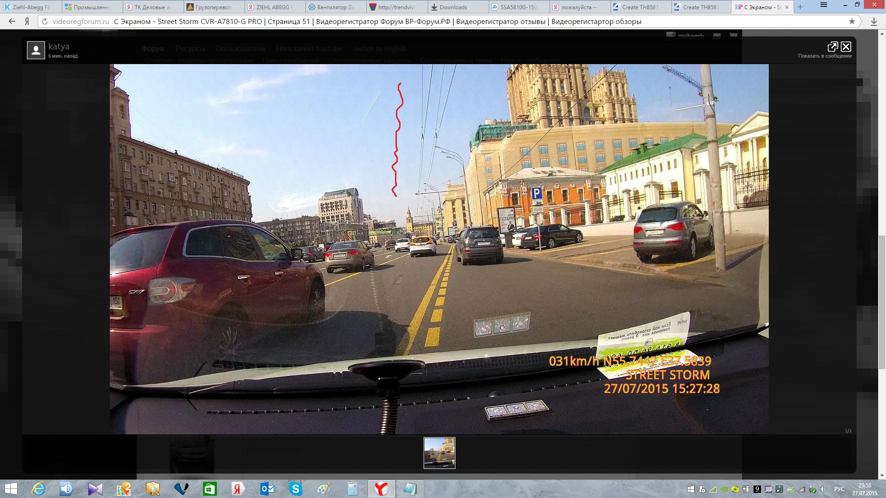This screenshot has width=886, height=498.
Task: Switch to the SSA5810G-150 tab
Action: pos(518,7)
